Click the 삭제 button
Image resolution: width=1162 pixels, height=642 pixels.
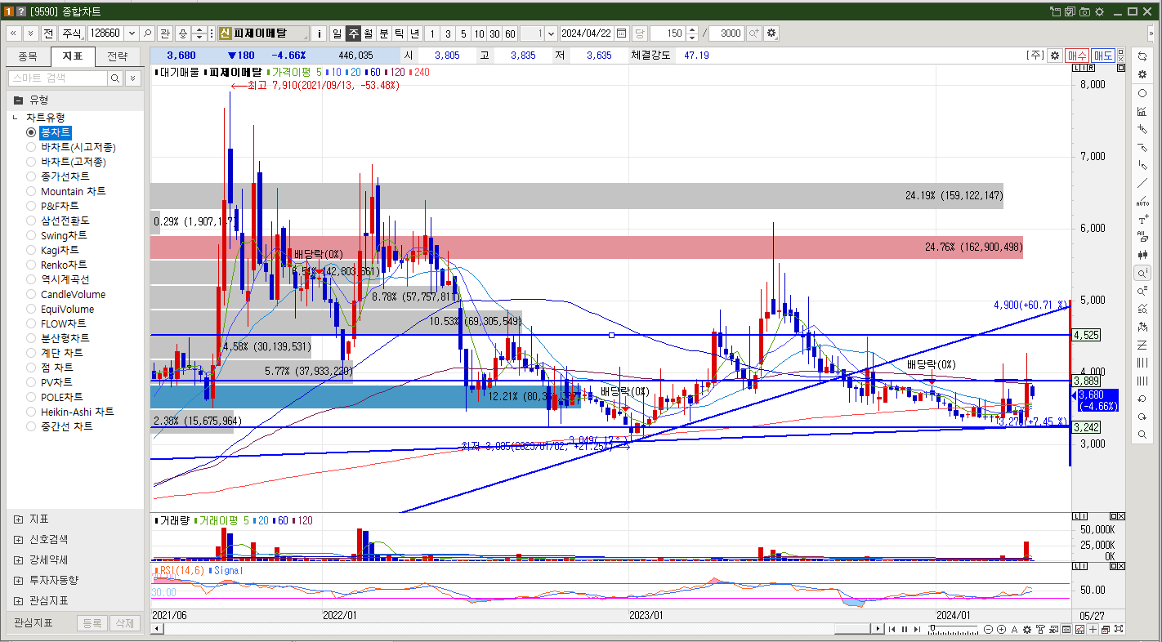point(124,623)
